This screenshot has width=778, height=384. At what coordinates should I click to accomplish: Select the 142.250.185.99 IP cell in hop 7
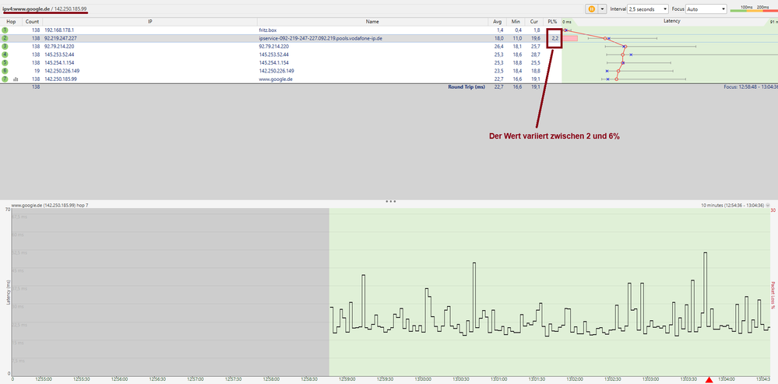coord(61,79)
